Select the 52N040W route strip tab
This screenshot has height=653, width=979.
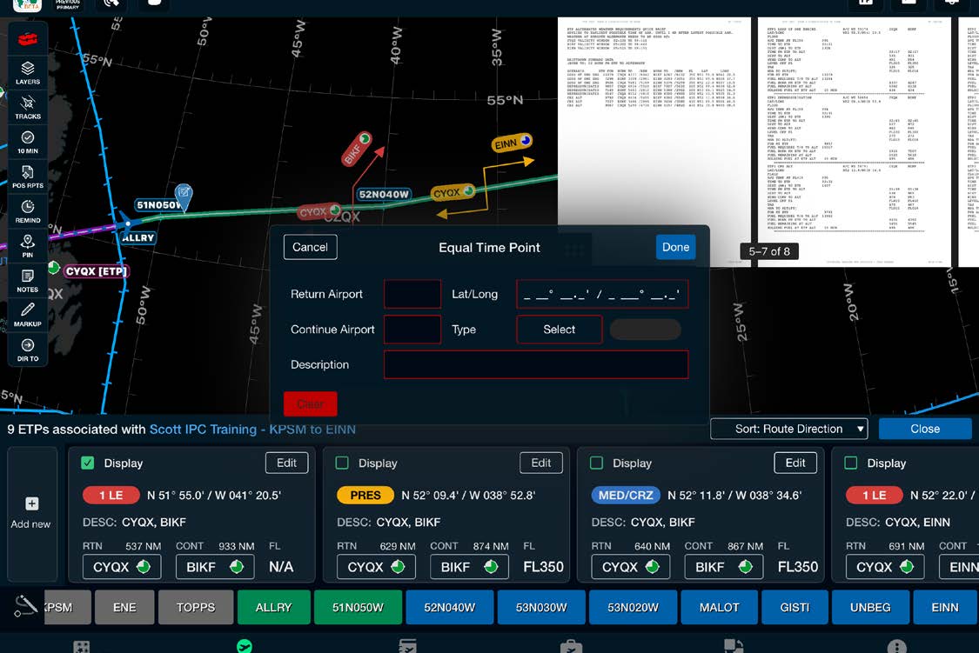450,607
